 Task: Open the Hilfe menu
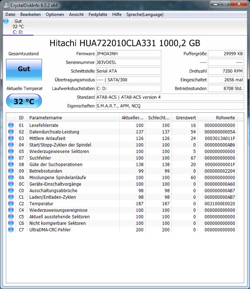click(117, 15)
